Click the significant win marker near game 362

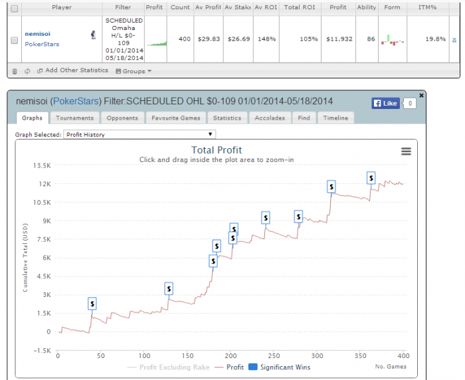371,178
